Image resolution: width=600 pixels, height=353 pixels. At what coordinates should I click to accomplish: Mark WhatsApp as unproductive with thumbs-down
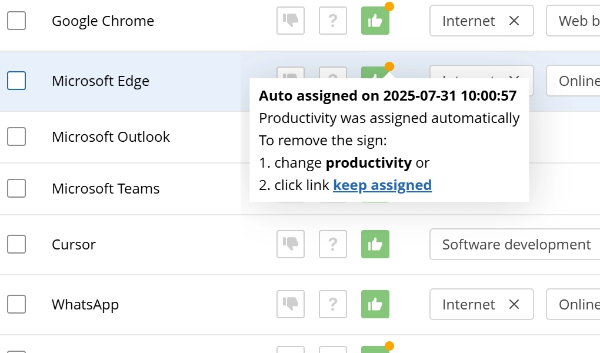pyautogui.click(x=291, y=304)
